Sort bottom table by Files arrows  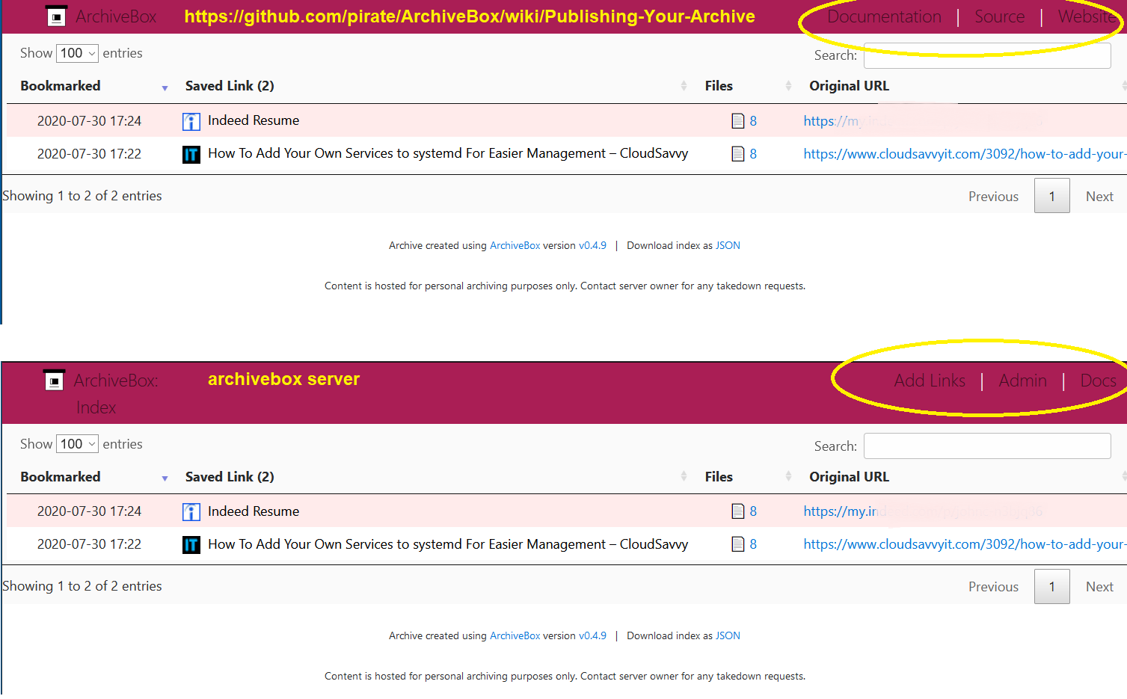pyautogui.click(x=788, y=476)
